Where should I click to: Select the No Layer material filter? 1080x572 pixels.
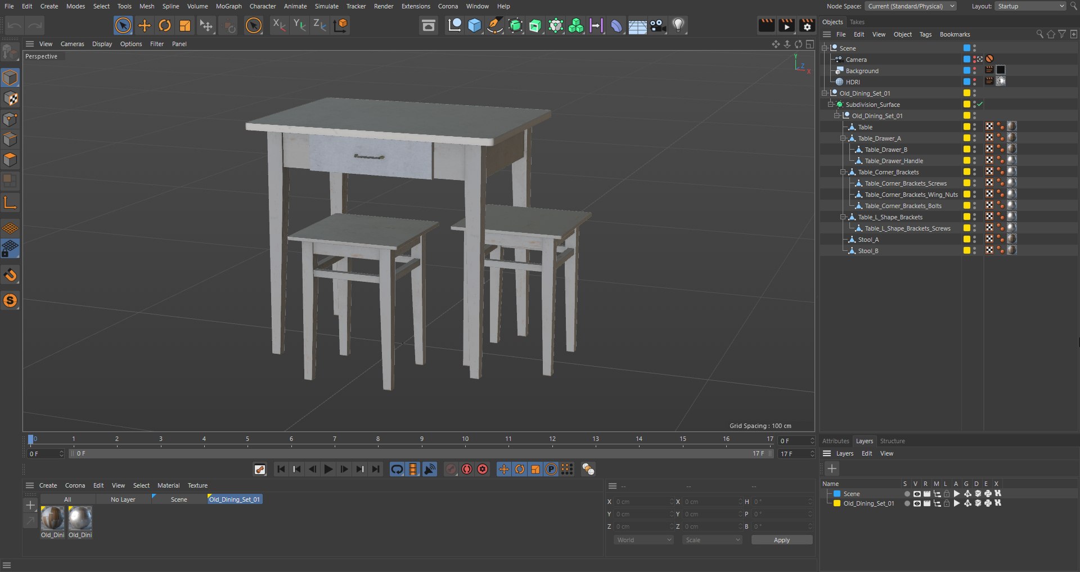[123, 499]
